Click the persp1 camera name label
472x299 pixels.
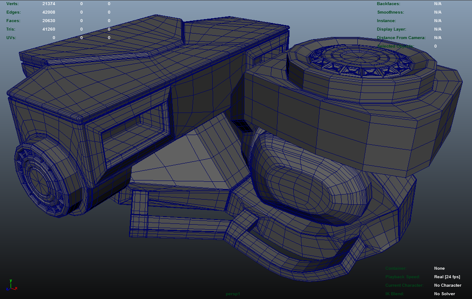[x=233, y=293]
